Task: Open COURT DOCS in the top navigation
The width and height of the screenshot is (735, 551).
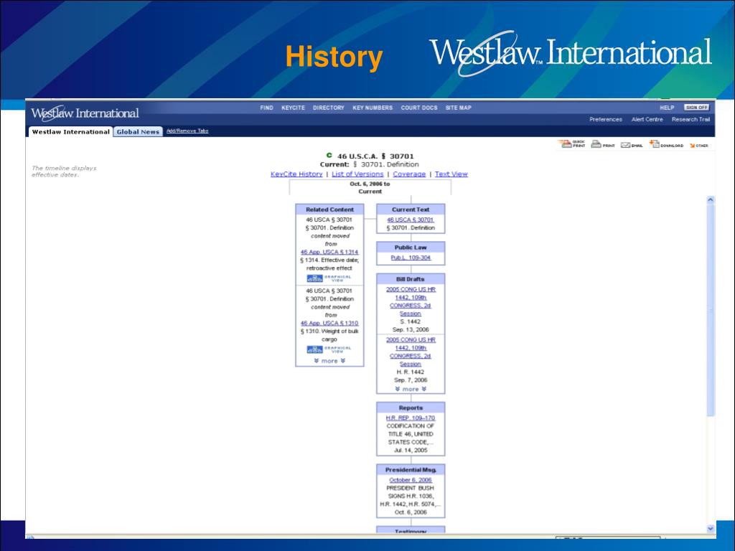Action: coord(419,108)
